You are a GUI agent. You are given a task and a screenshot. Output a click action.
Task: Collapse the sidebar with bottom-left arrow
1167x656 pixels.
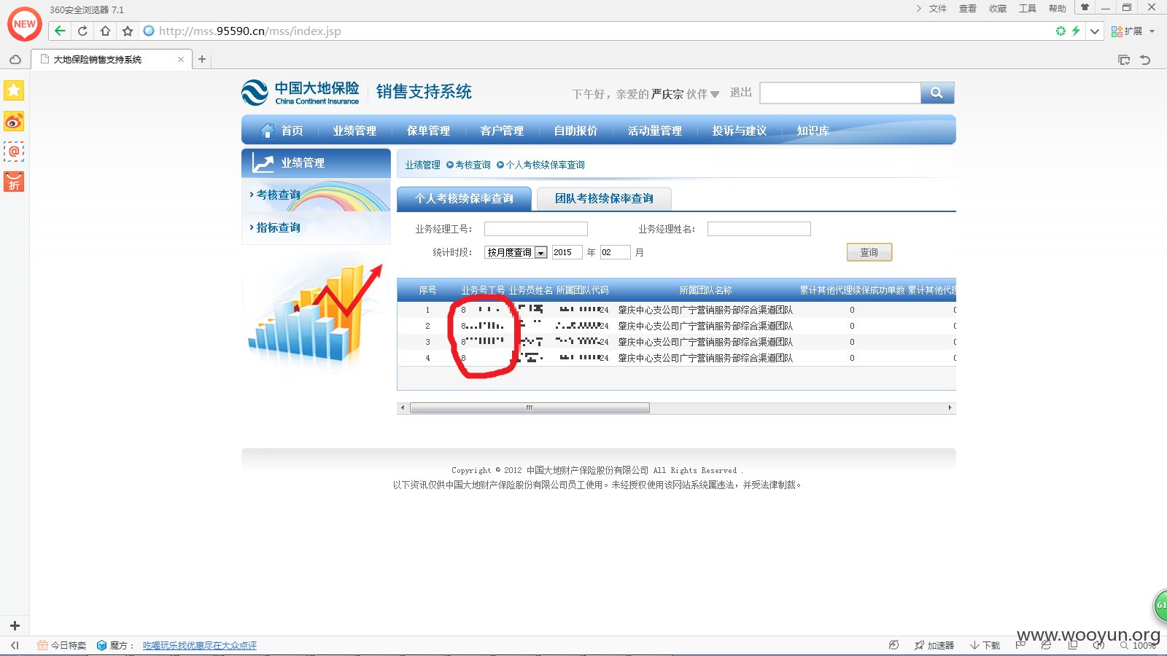pos(15,645)
